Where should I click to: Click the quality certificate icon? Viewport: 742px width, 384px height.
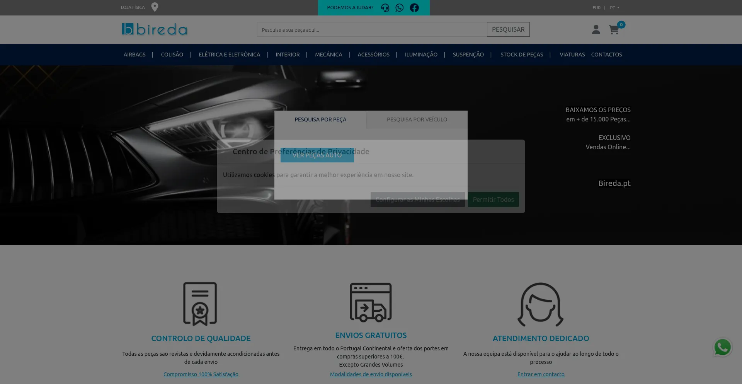(200, 304)
